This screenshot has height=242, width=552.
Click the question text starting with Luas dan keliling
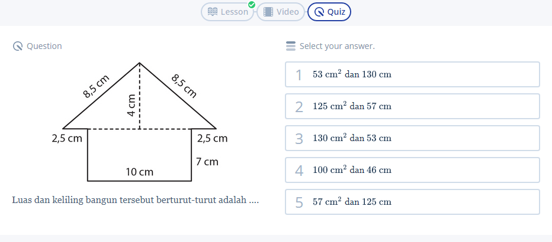[135, 200]
